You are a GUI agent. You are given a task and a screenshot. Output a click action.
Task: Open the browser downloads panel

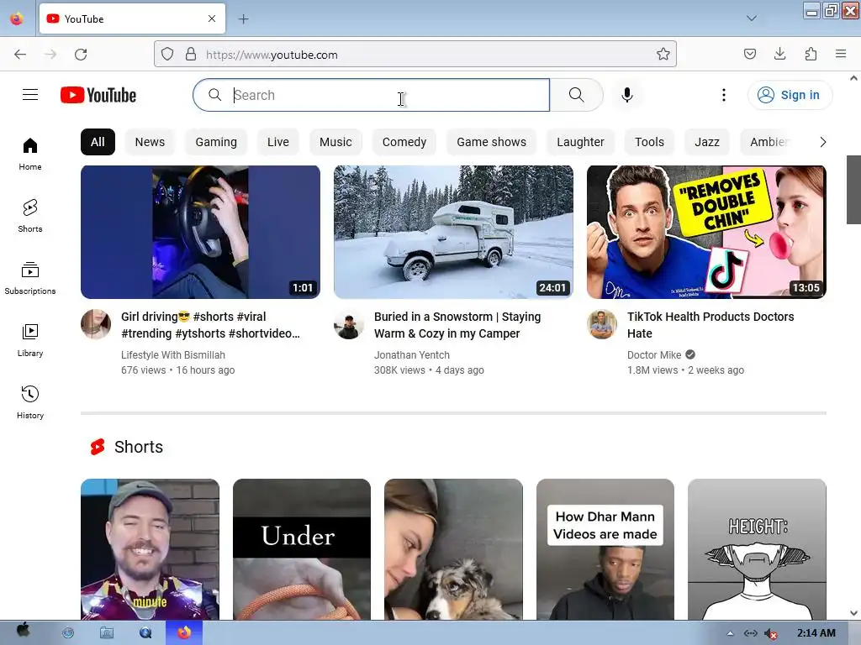pos(779,54)
